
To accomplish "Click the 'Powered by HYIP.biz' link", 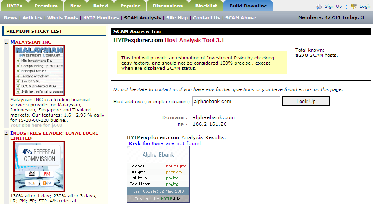I will (158, 199).
